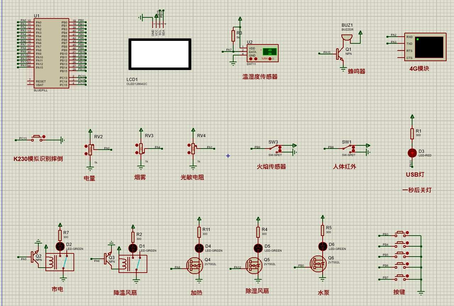Click the K230模拟识别摔倒 label

pos(38,159)
